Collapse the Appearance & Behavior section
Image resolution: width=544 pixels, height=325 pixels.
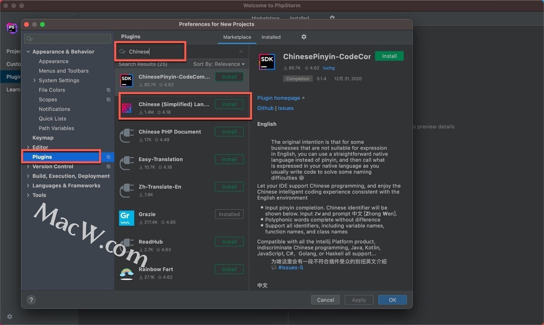(x=28, y=52)
